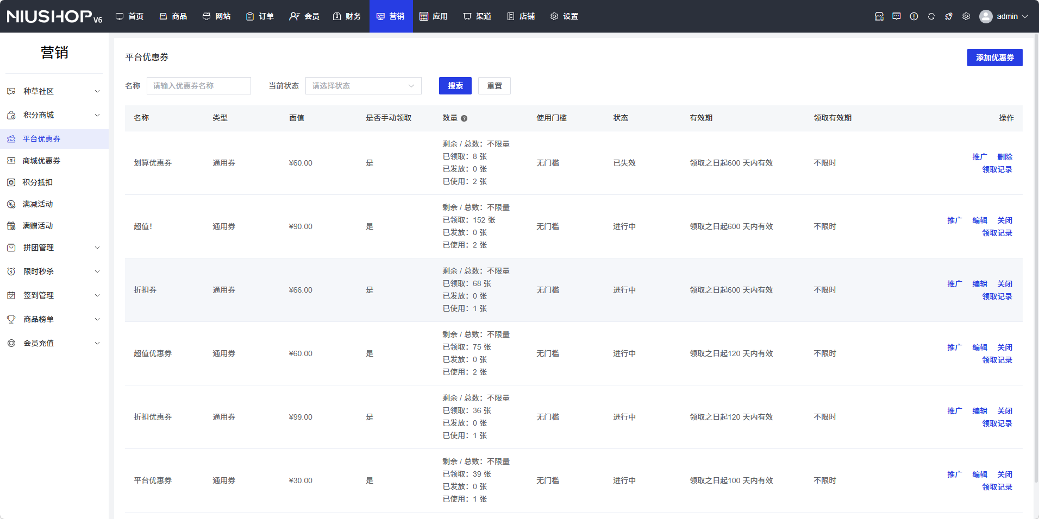Click the blue 搜索 button
1039x519 pixels.
455,86
